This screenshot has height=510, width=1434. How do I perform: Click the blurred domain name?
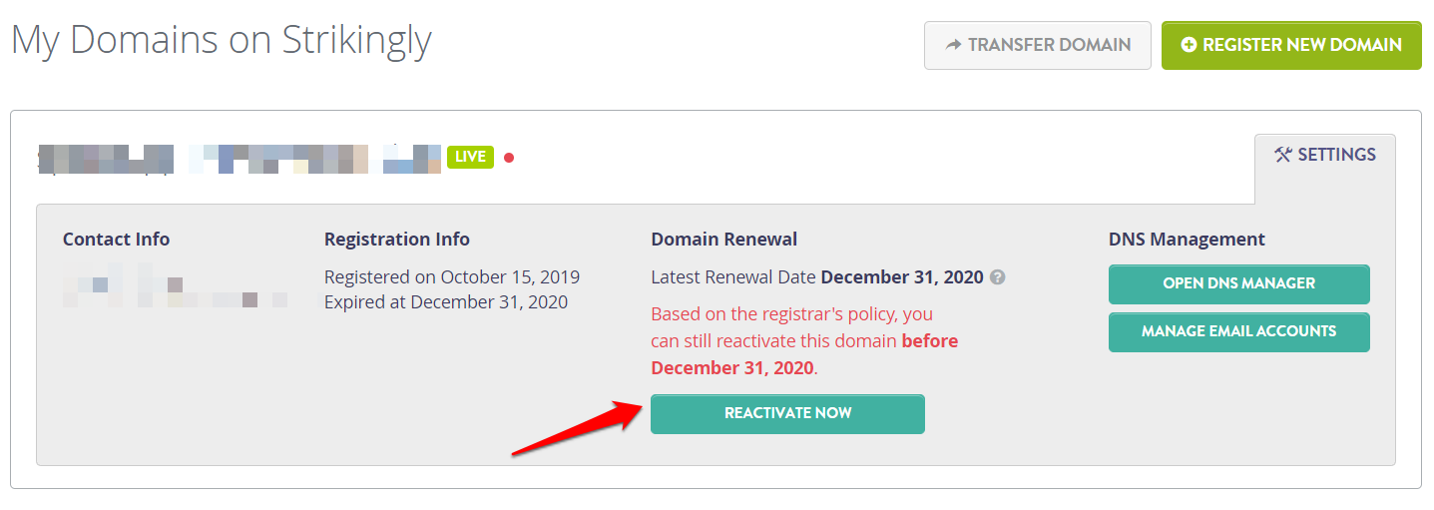pos(239,158)
